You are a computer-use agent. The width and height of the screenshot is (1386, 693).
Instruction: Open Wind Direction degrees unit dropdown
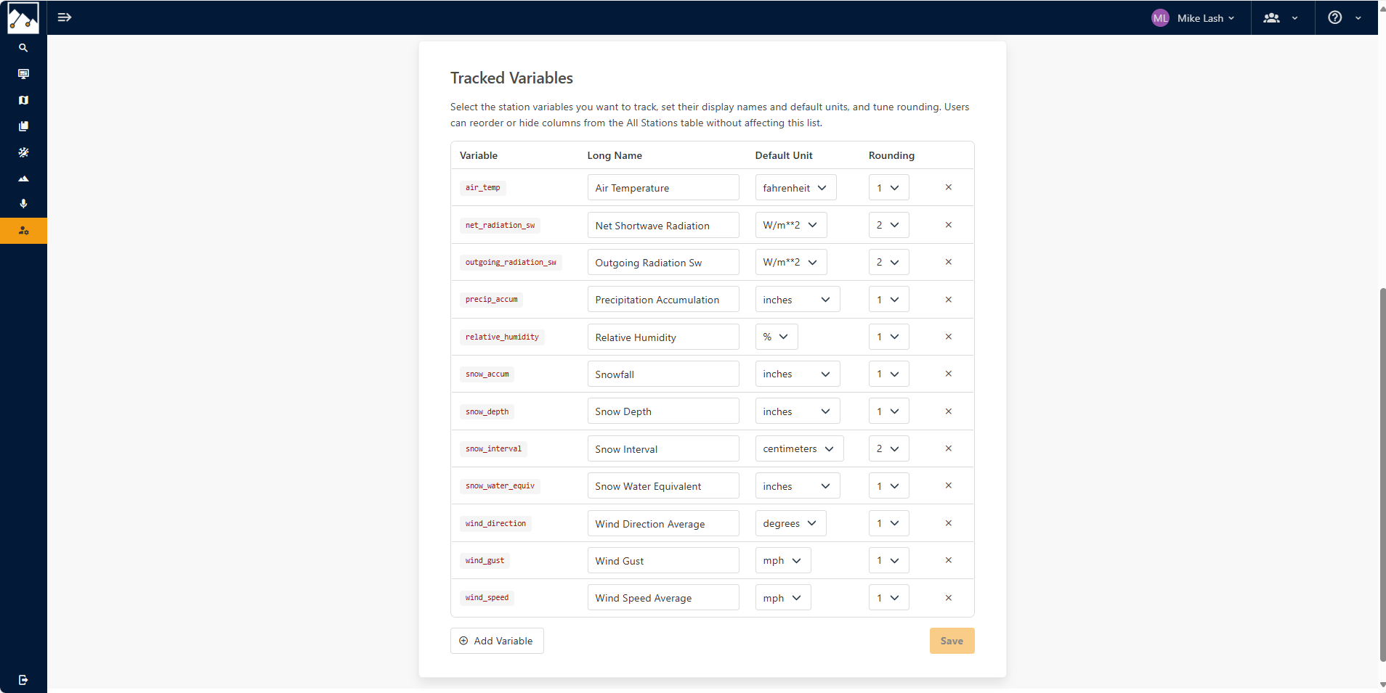(790, 523)
